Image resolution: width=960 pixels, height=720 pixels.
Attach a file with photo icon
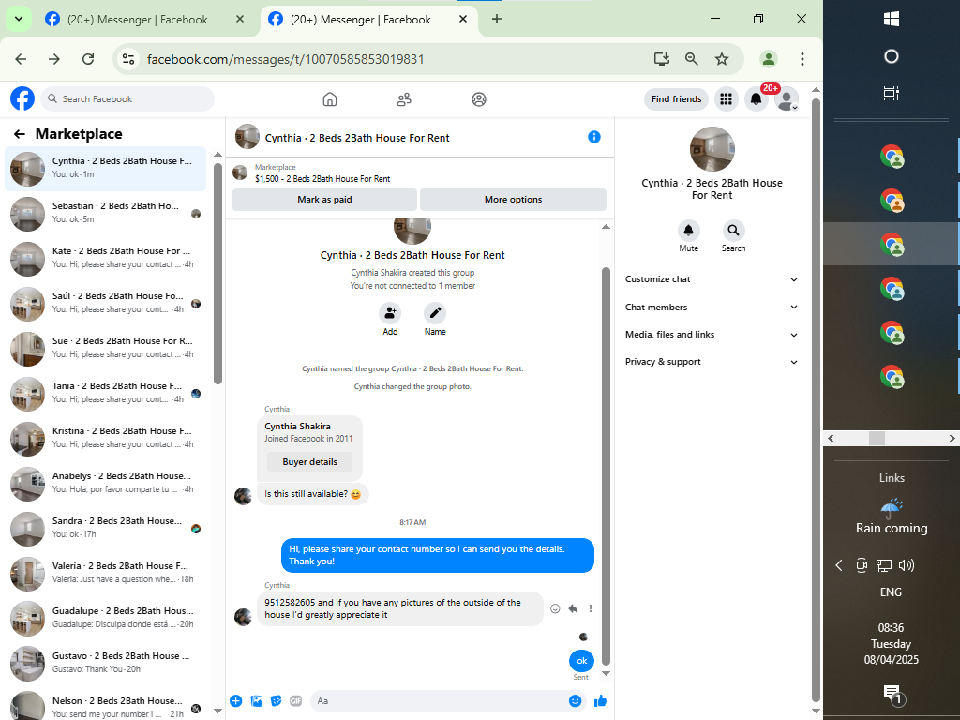pos(257,701)
